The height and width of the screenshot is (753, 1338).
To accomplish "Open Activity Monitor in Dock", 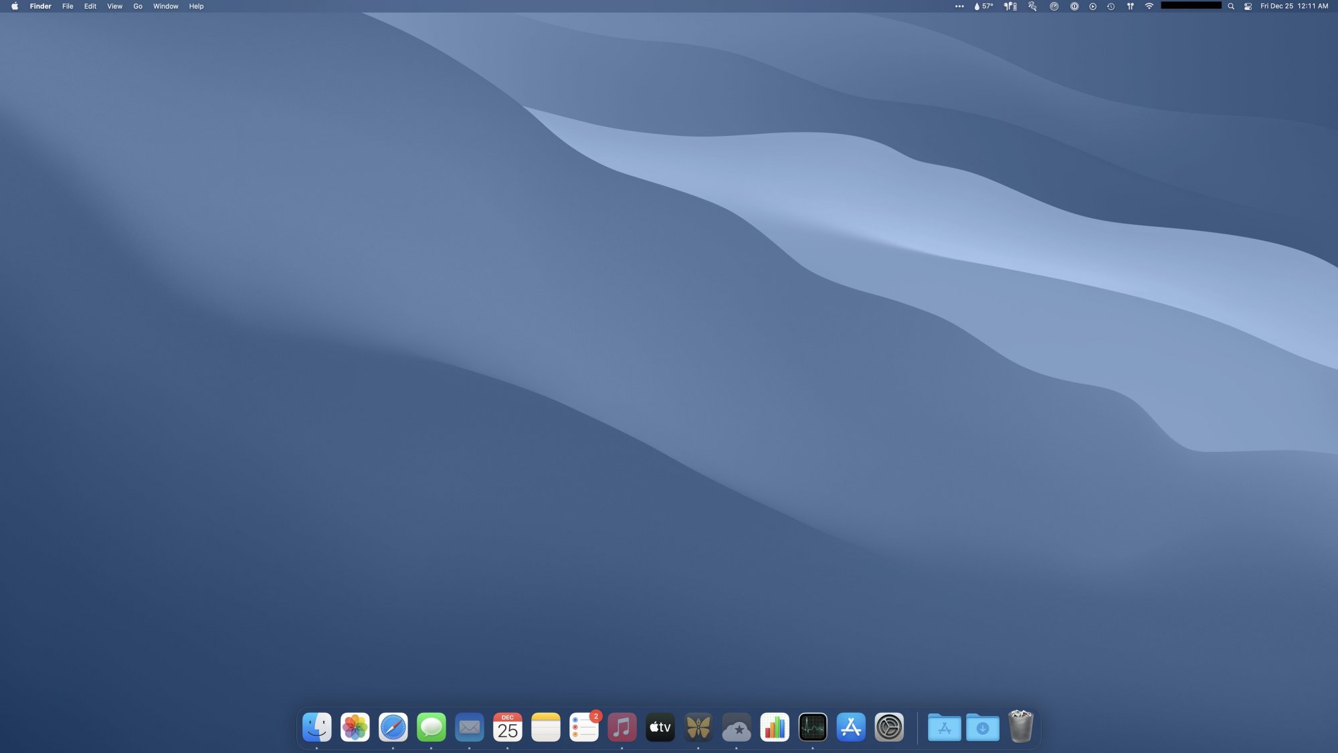I will pyautogui.click(x=812, y=728).
